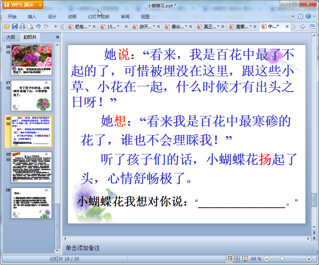The width and height of the screenshot is (319, 265).
Task: Click the Print icon
Action: point(23,26)
